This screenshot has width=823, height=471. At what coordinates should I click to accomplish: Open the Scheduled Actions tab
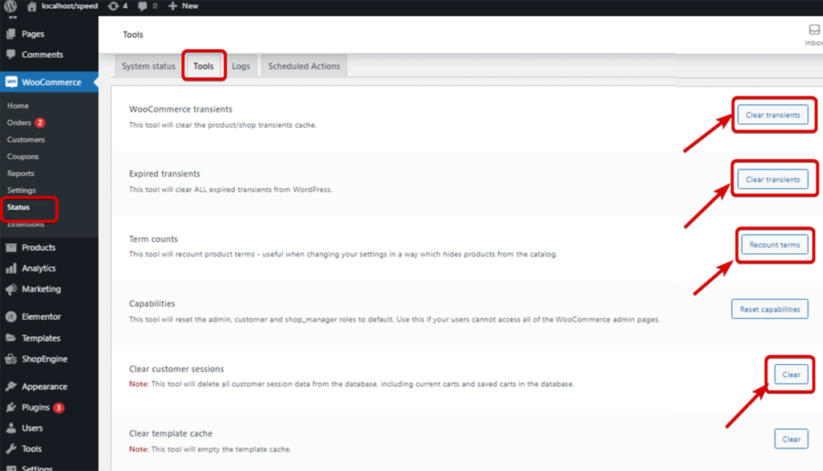[304, 67]
